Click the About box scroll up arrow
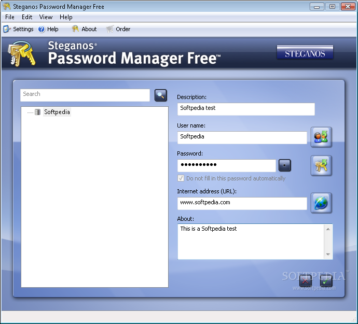358x324 pixels. click(328, 229)
